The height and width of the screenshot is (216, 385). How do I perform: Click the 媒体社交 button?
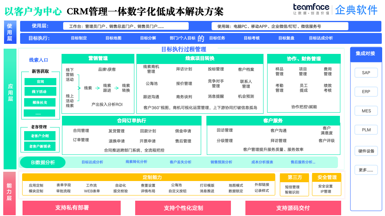tap(40, 102)
